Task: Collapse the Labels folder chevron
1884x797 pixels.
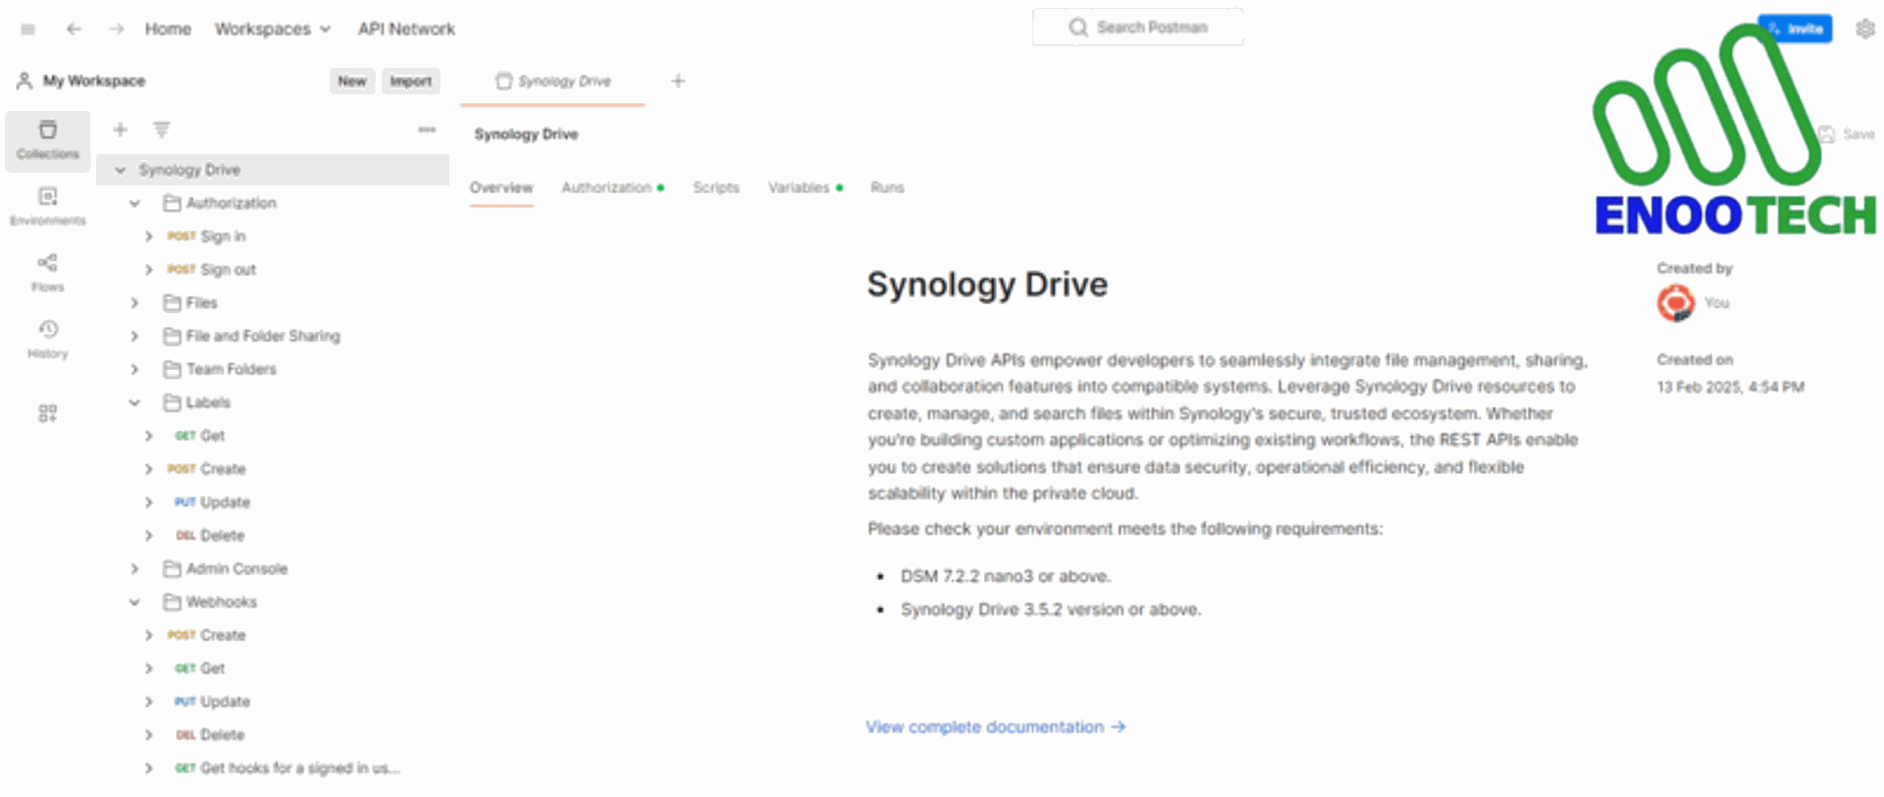Action: tap(135, 402)
